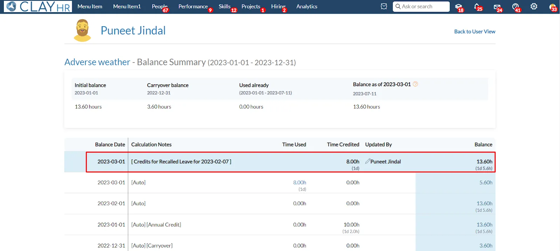This screenshot has height=251, width=560.
Task: Open the Hiring menu
Action: [278, 7]
